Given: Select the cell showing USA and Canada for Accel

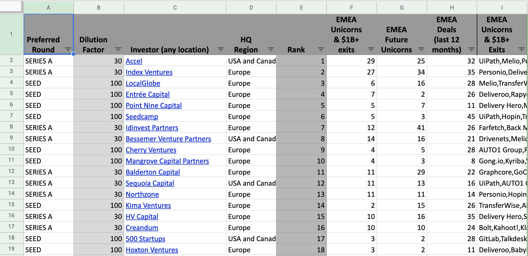Looking at the screenshot, I should pos(251,61).
